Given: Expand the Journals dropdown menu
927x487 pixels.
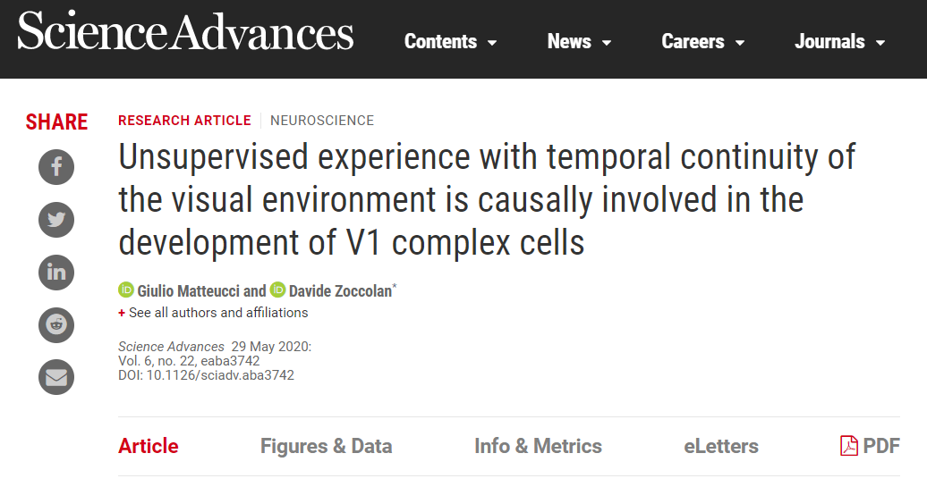Looking at the screenshot, I should coord(839,41).
